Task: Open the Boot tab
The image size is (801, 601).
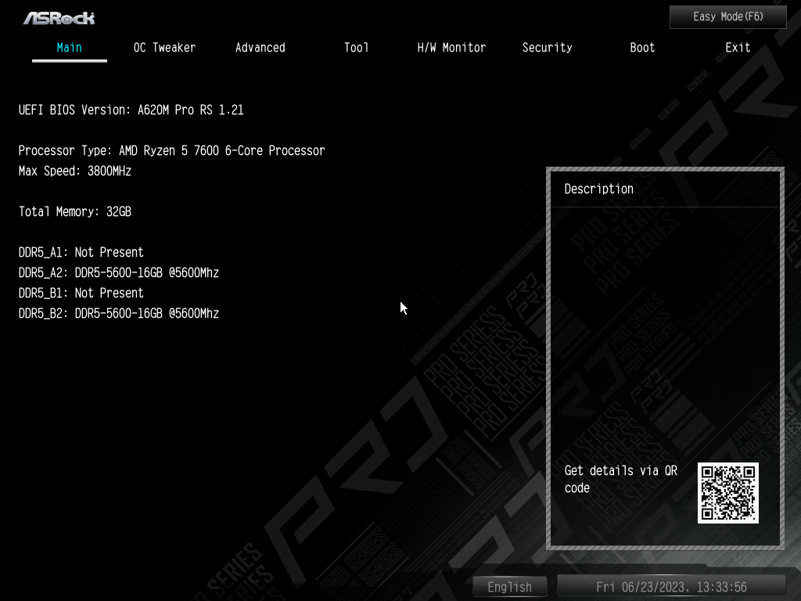Action: point(642,48)
